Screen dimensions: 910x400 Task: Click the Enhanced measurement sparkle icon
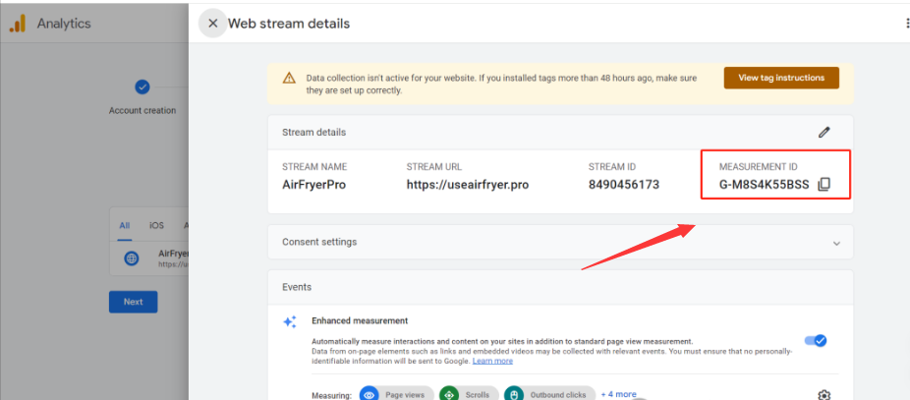[x=290, y=321]
